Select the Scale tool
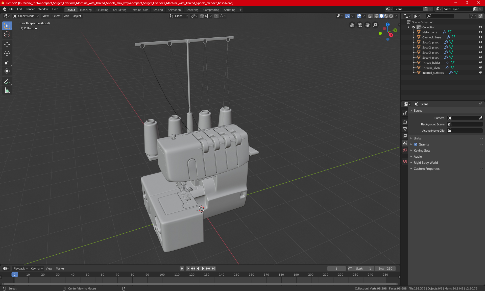Image resolution: width=485 pixels, height=291 pixels. tap(7, 62)
